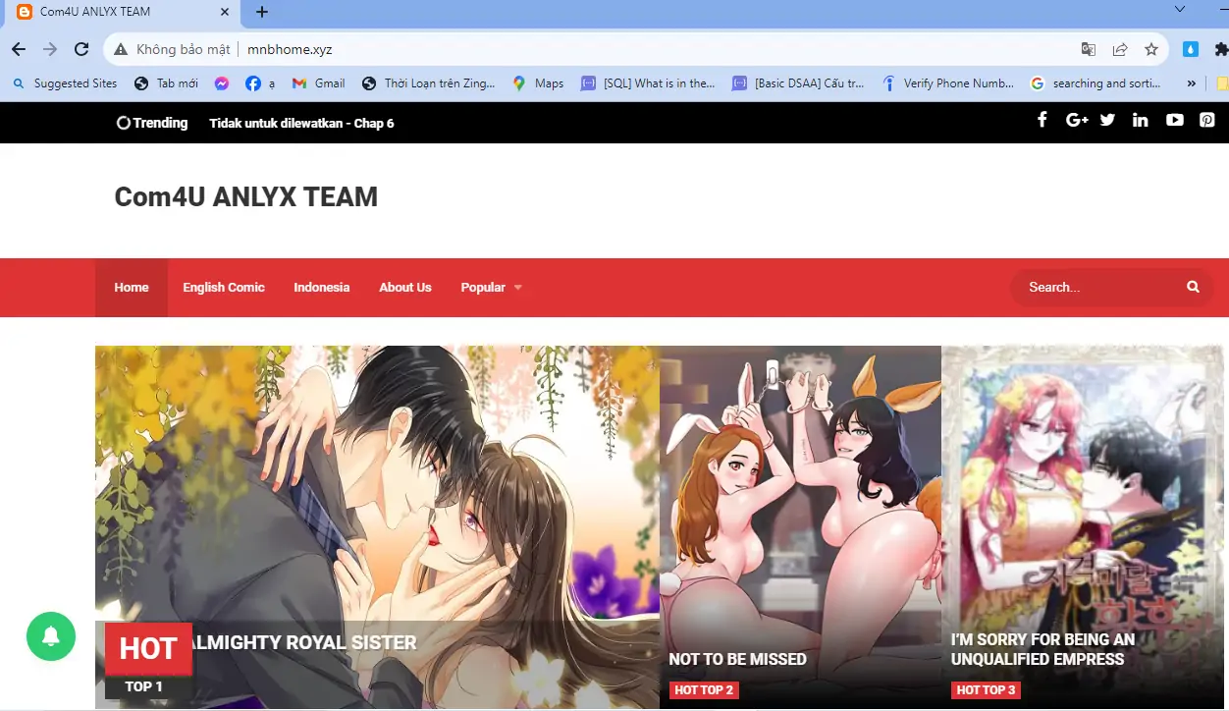The image size is (1229, 711).
Task: Open the Gmail bookmark
Action: 319,83
